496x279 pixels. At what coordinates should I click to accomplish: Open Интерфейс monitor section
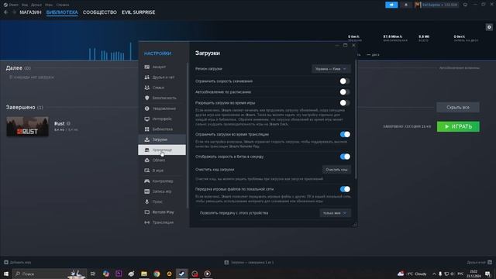click(x=162, y=119)
